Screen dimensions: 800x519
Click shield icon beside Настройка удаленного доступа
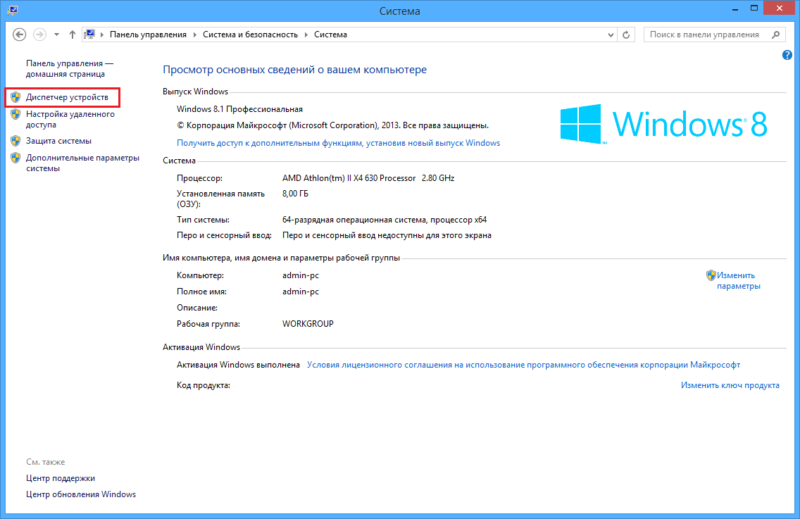pos(15,114)
